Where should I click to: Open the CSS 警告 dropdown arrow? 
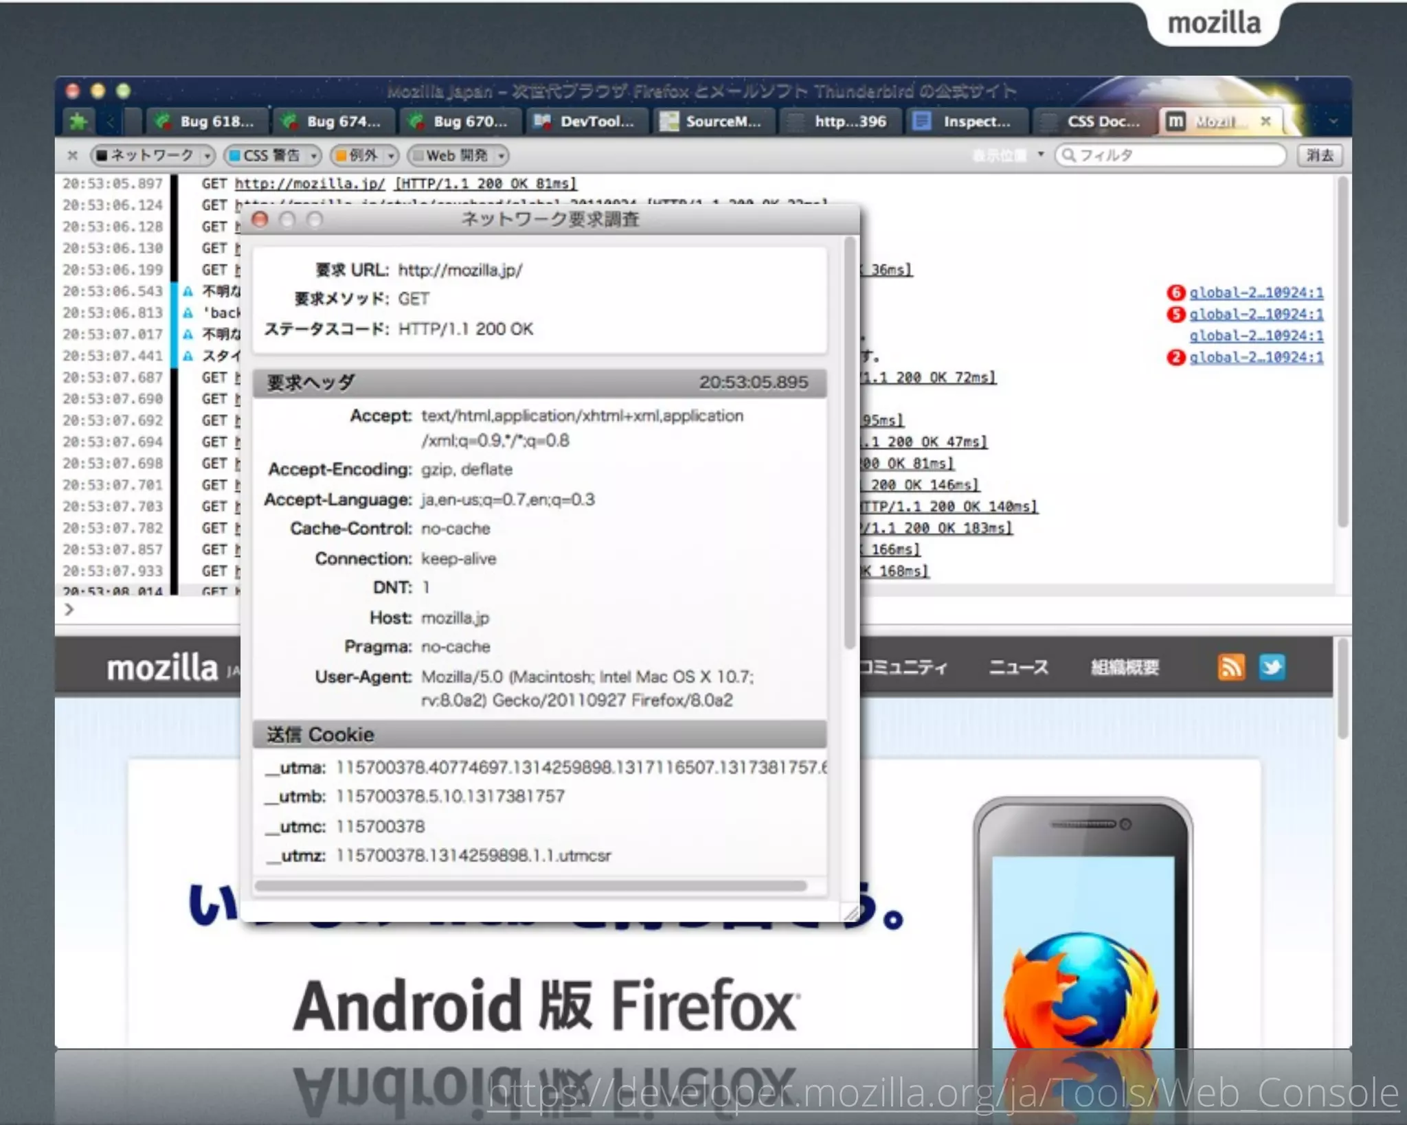point(314,156)
